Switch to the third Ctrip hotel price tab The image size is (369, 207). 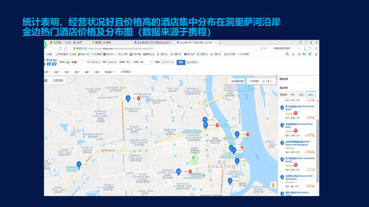click(154, 42)
